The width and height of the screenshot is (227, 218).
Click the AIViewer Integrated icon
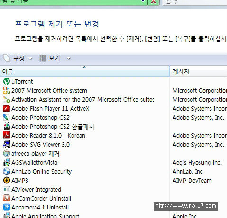[x=7, y=189]
